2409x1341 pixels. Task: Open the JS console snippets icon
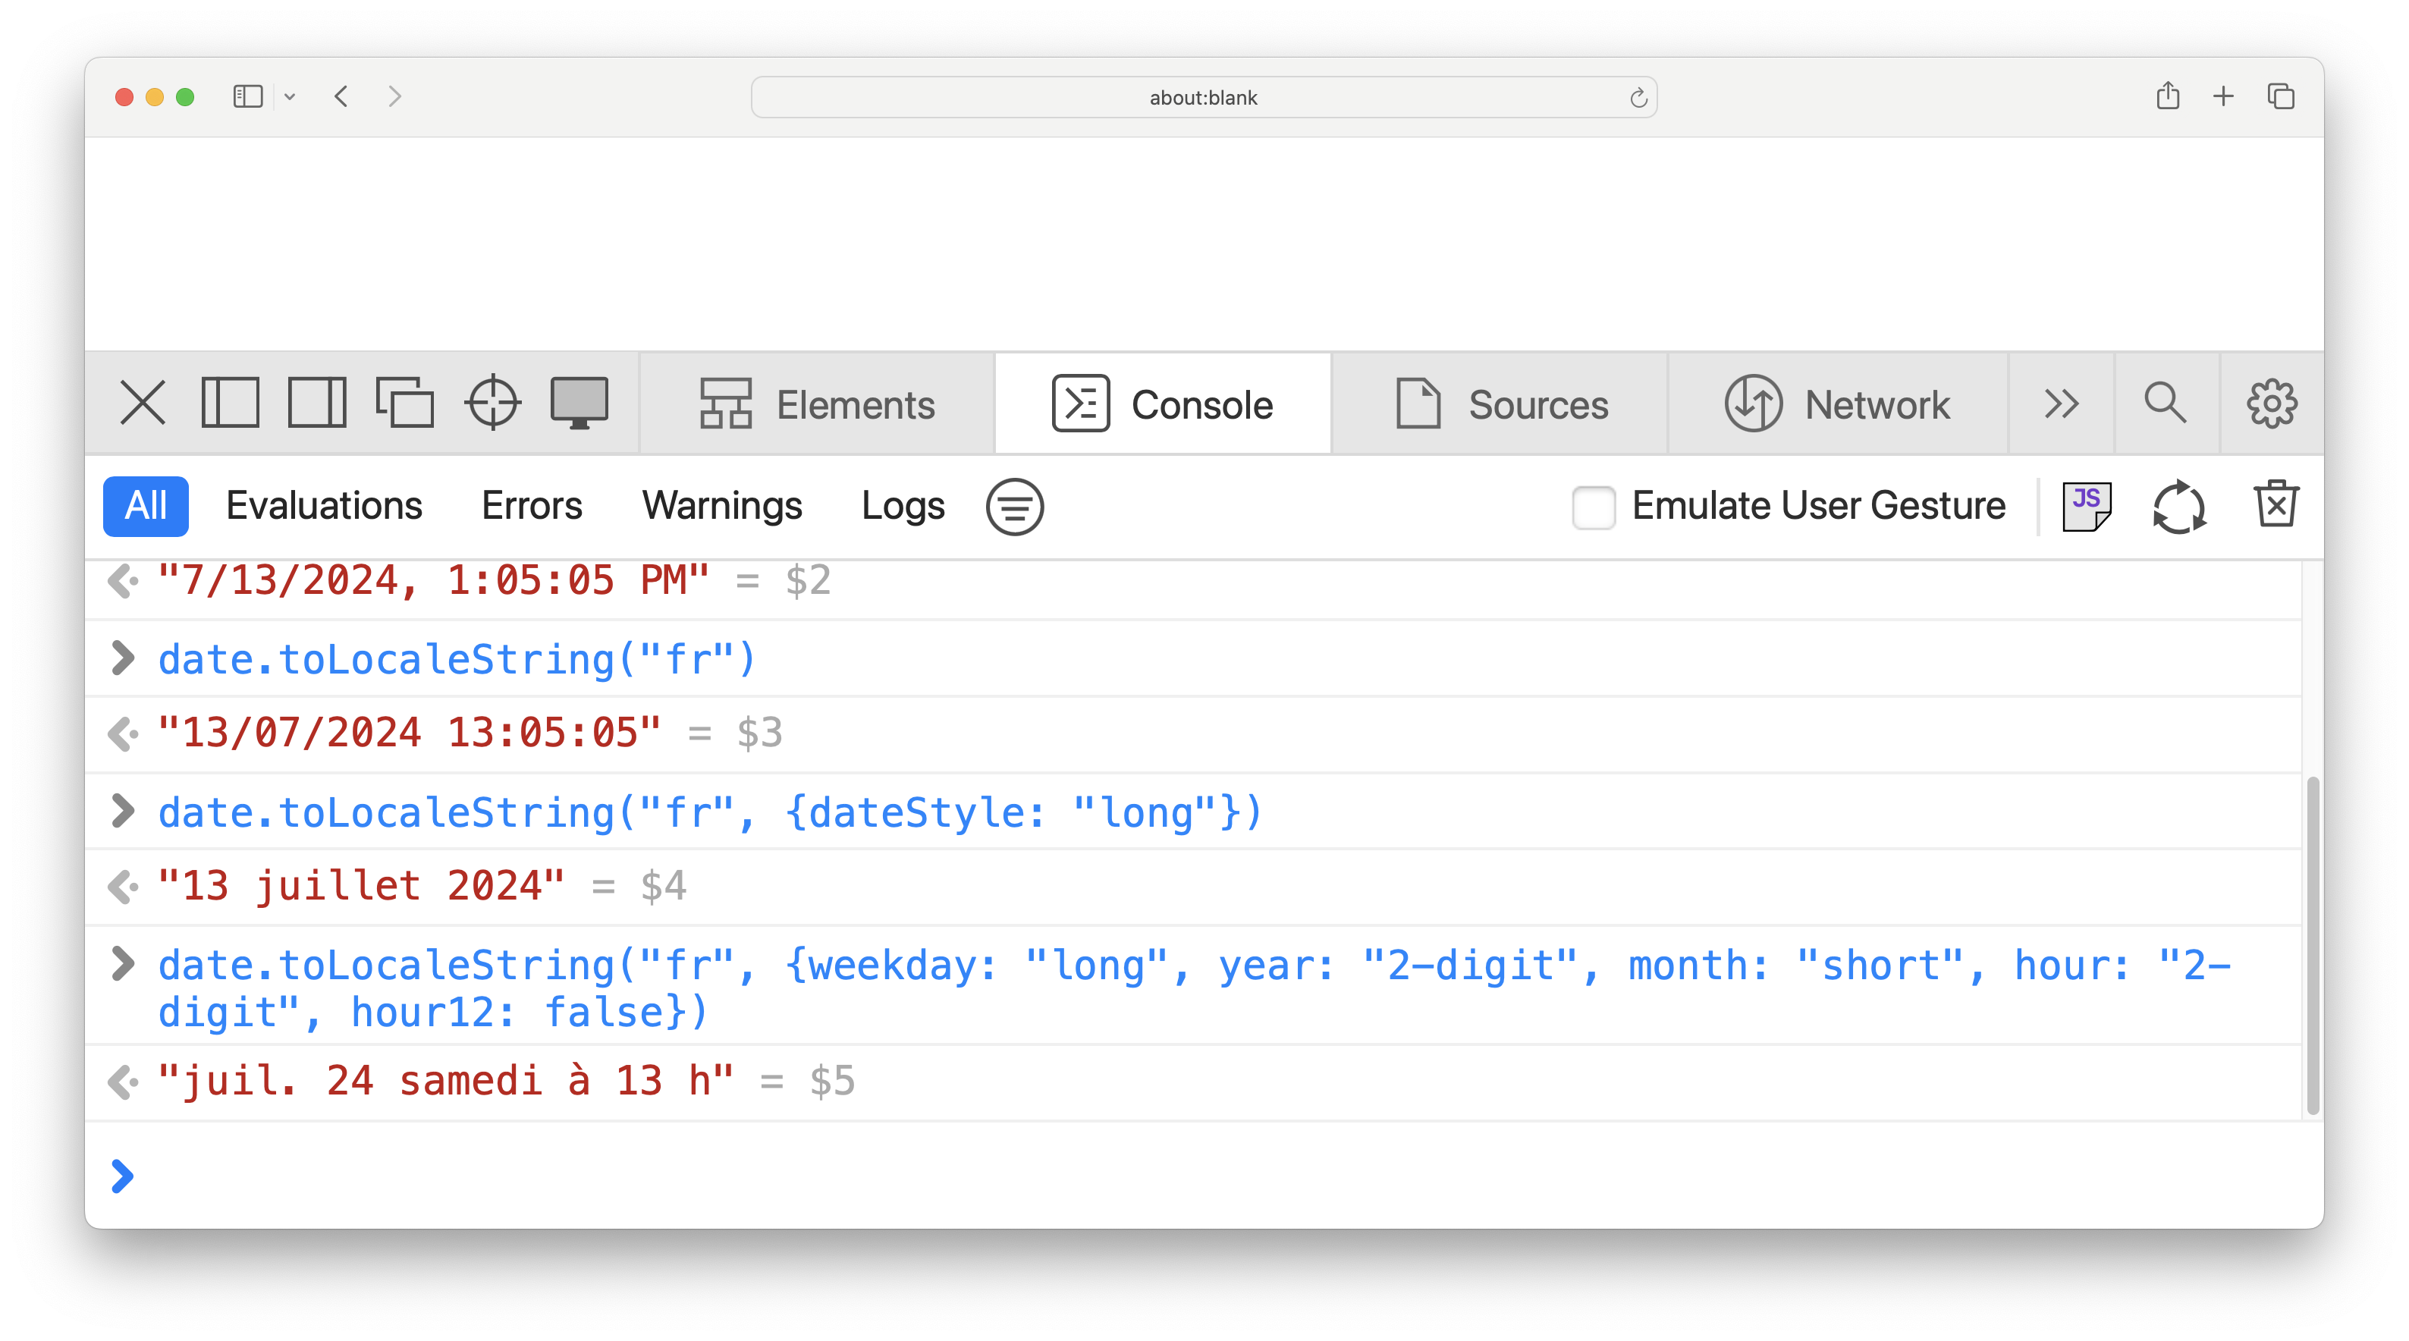[2087, 507]
